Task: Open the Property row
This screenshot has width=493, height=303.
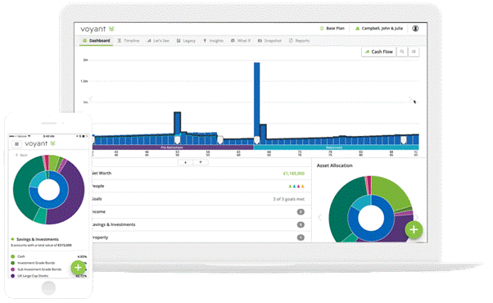Action: coord(201,237)
